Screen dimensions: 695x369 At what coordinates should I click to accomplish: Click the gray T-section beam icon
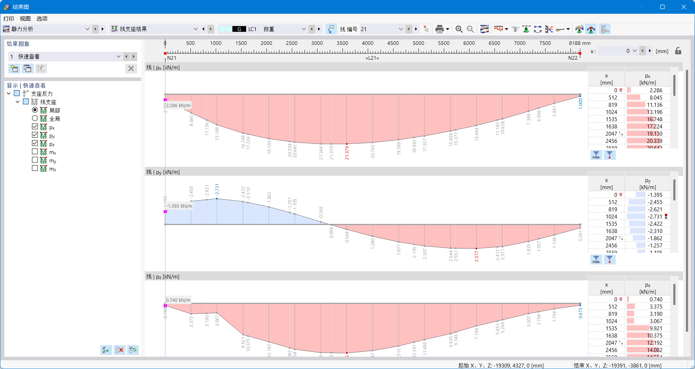(515, 29)
